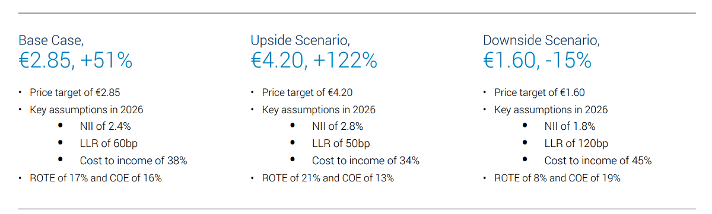Select the NII of 2.8% line
Screen dimensions: 712x214
pos(338,126)
